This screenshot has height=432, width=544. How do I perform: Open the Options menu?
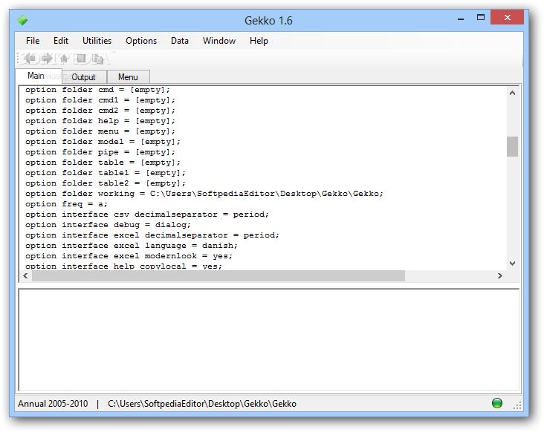tap(141, 41)
